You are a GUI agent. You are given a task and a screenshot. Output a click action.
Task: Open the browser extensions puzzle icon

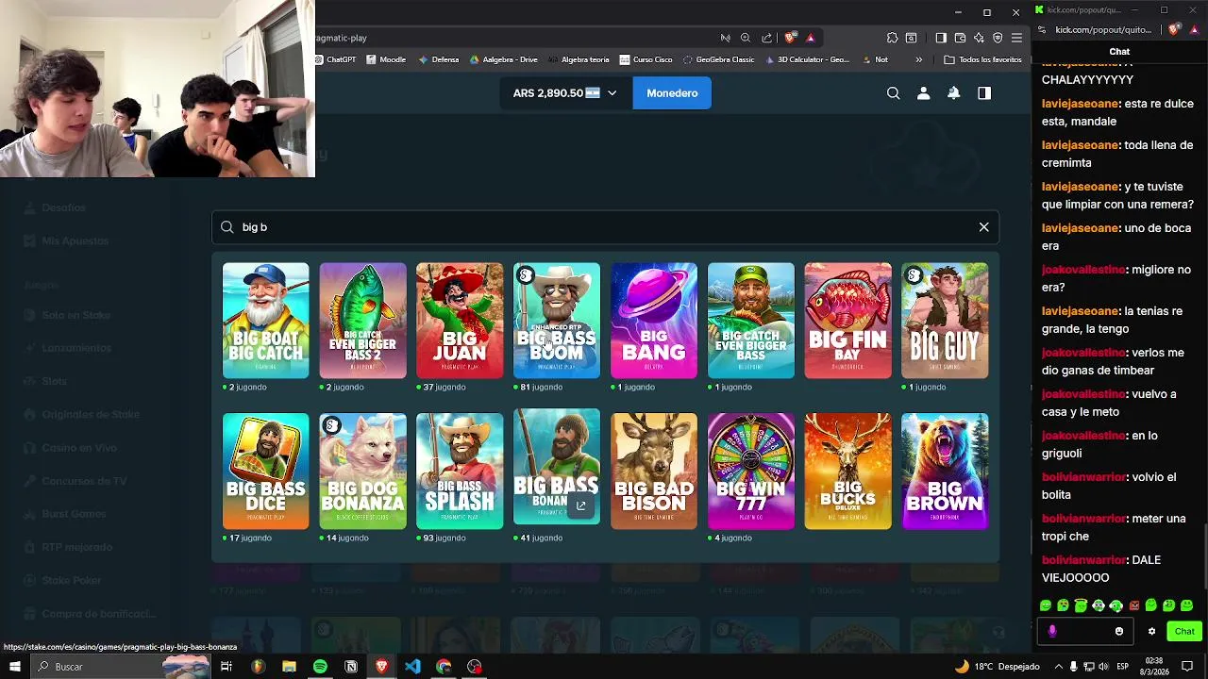pos(892,38)
